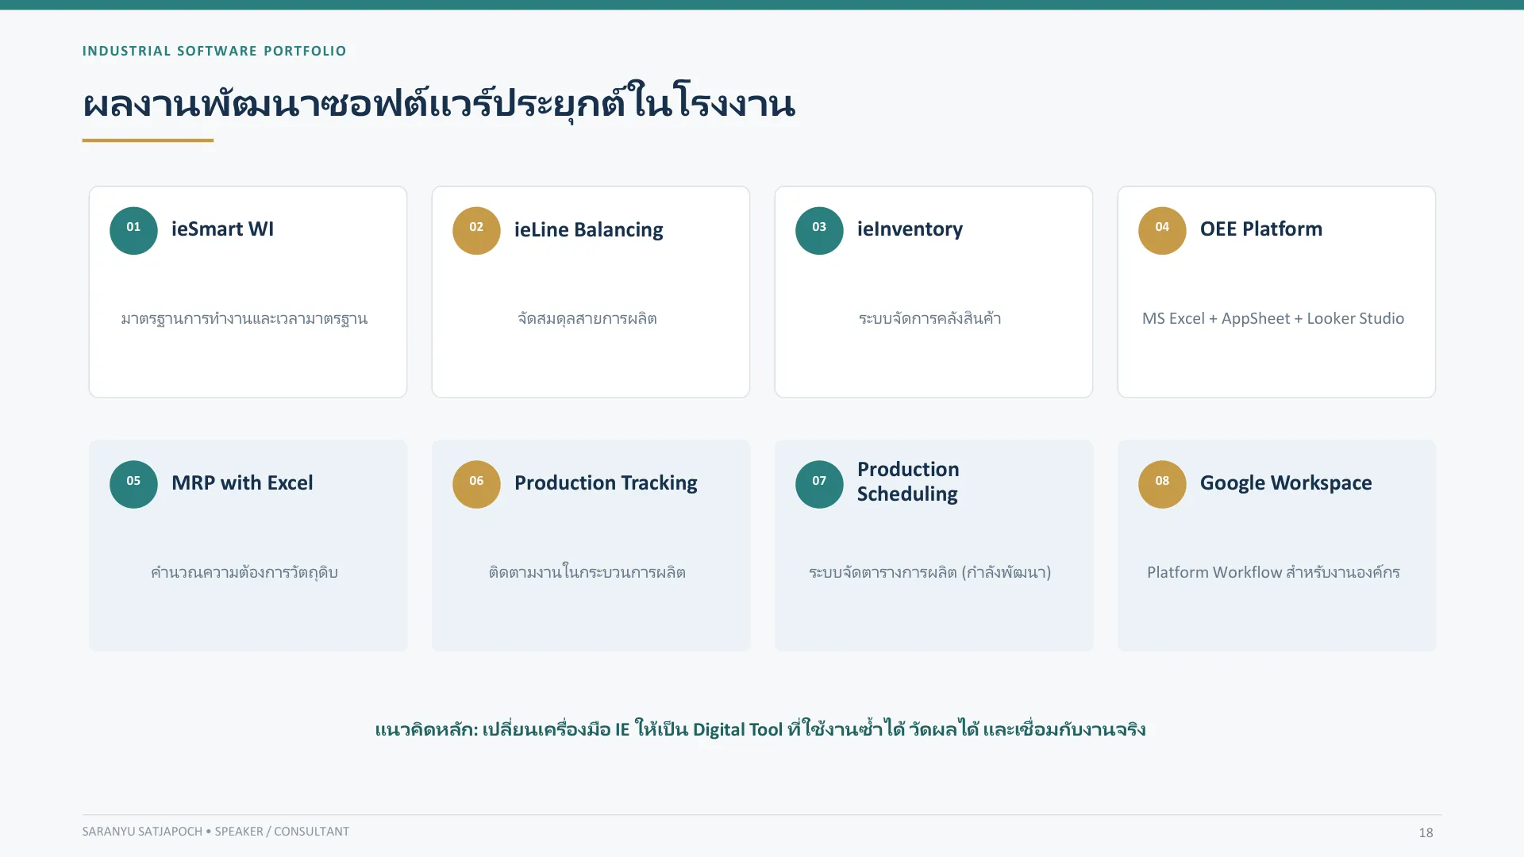Select the Production Tracking title

(x=606, y=483)
